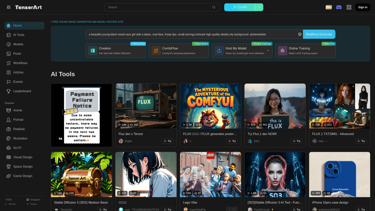Click the top Search input field

click(162, 7)
